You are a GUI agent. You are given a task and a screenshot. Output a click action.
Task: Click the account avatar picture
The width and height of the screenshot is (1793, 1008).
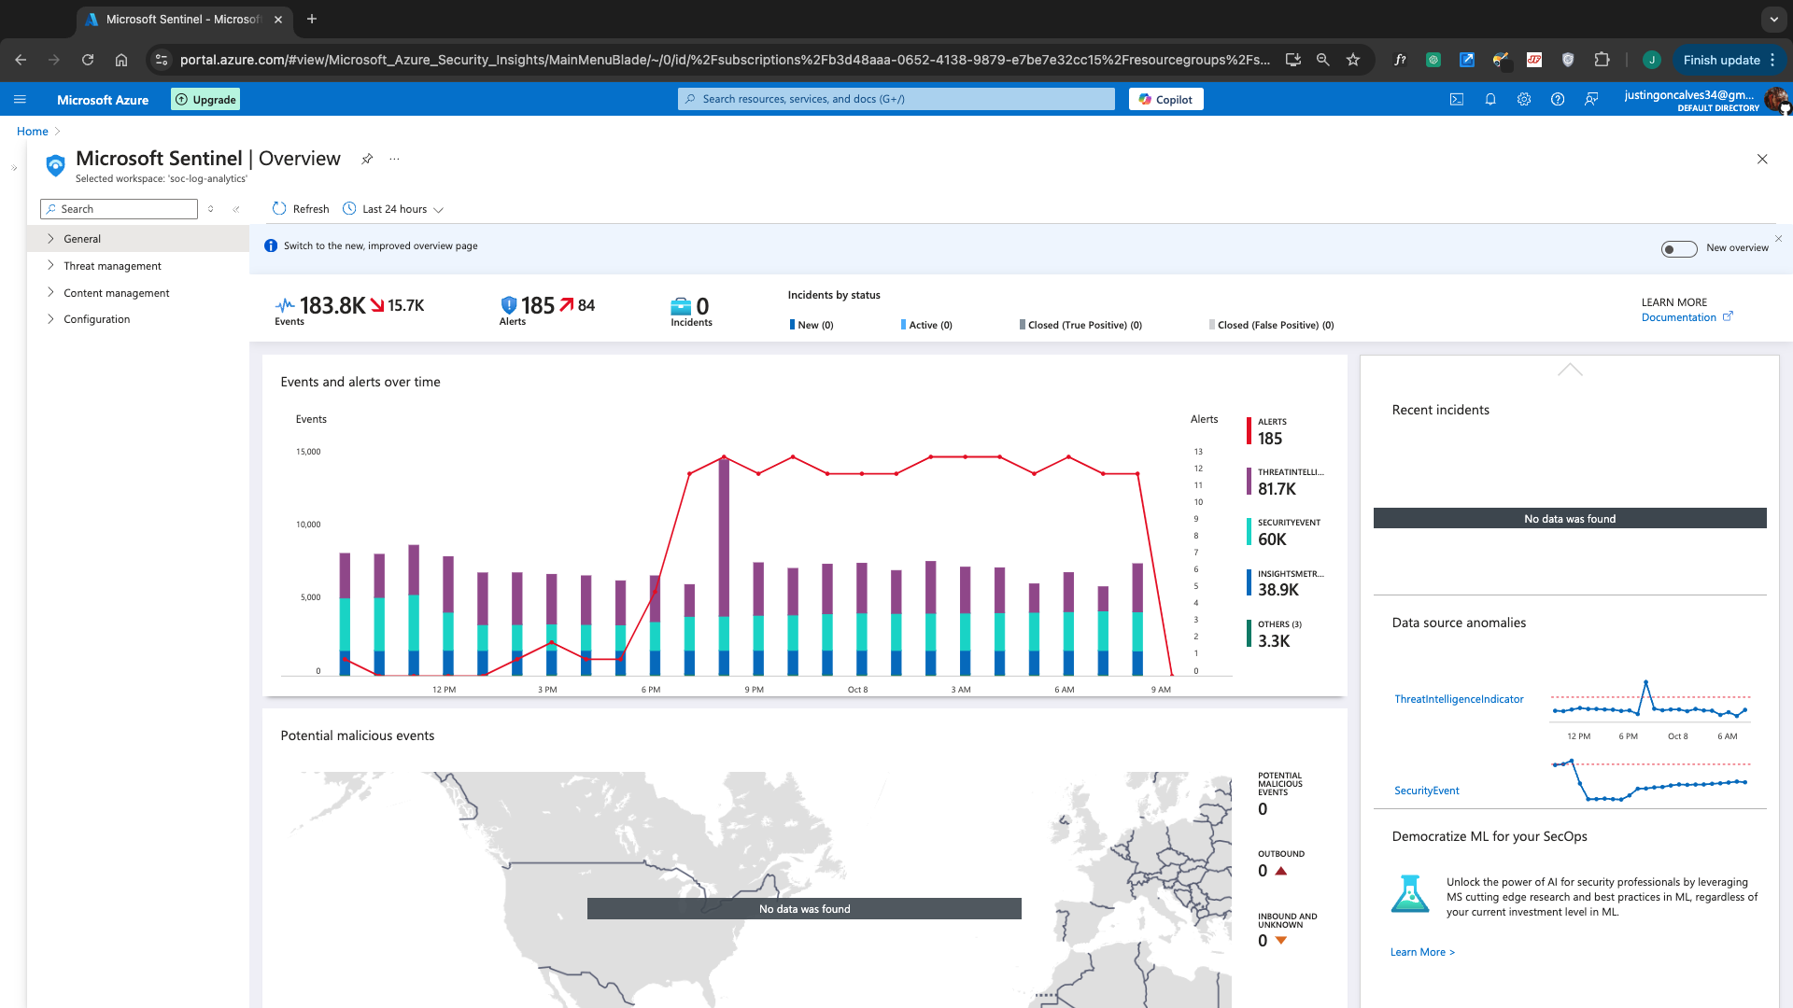coord(1776,99)
